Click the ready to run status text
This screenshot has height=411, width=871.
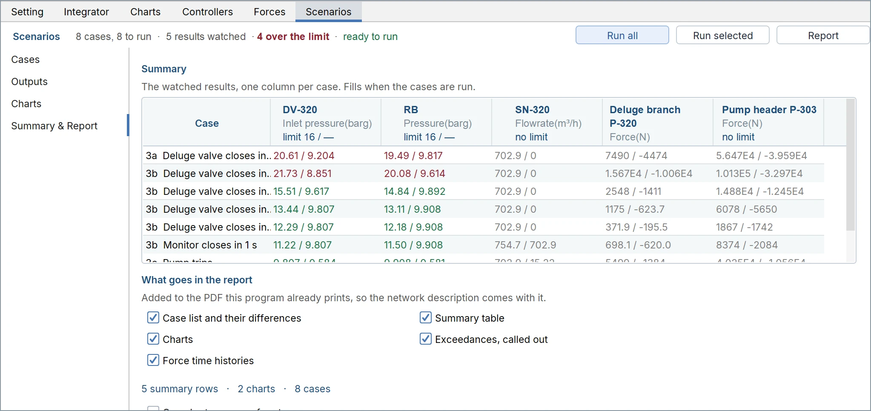click(x=370, y=37)
